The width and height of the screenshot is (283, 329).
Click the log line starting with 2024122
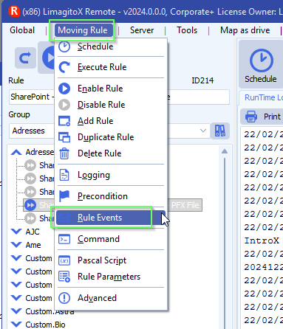click(x=264, y=267)
